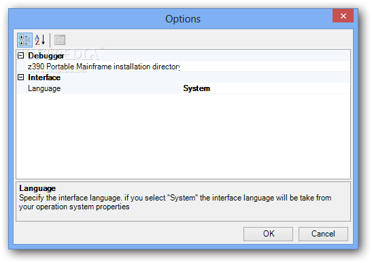Click the empty z390 installation directory value field

point(265,67)
